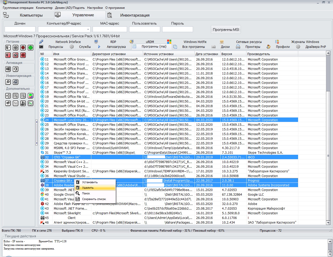Click the red-background forced shutdown icon
Viewport: 333px width, 257px height.
tap(23, 55)
